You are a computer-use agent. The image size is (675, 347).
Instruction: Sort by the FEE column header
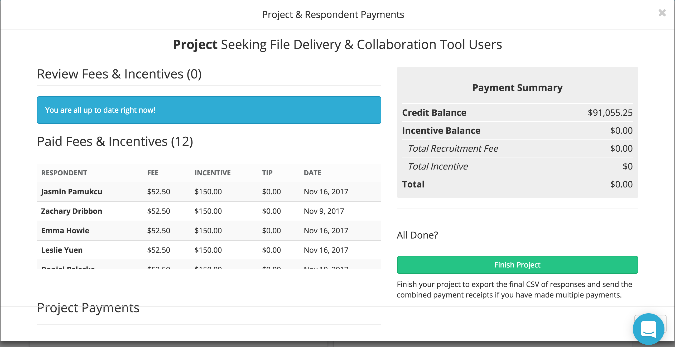pyautogui.click(x=153, y=173)
